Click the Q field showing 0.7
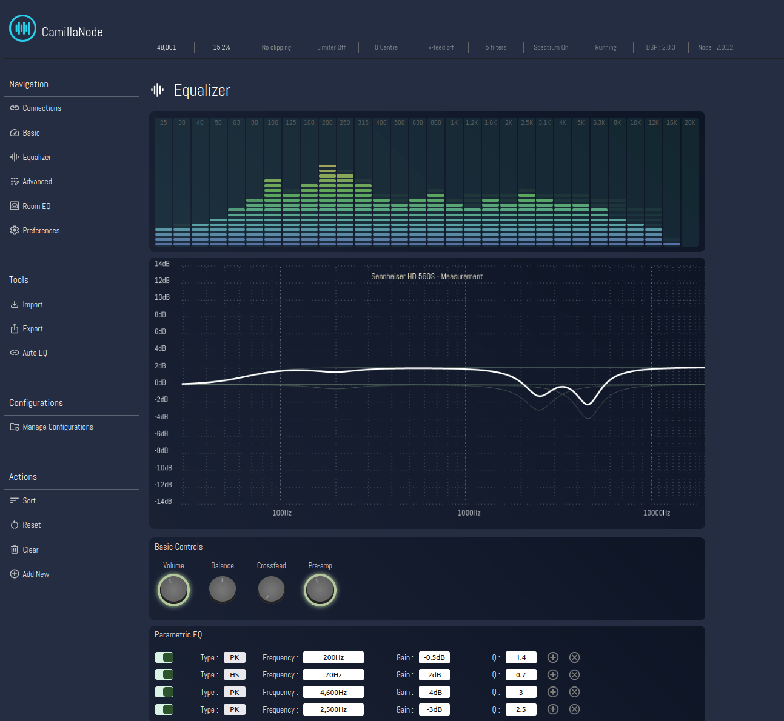The width and height of the screenshot is (784, 721). tap(521, 674)
